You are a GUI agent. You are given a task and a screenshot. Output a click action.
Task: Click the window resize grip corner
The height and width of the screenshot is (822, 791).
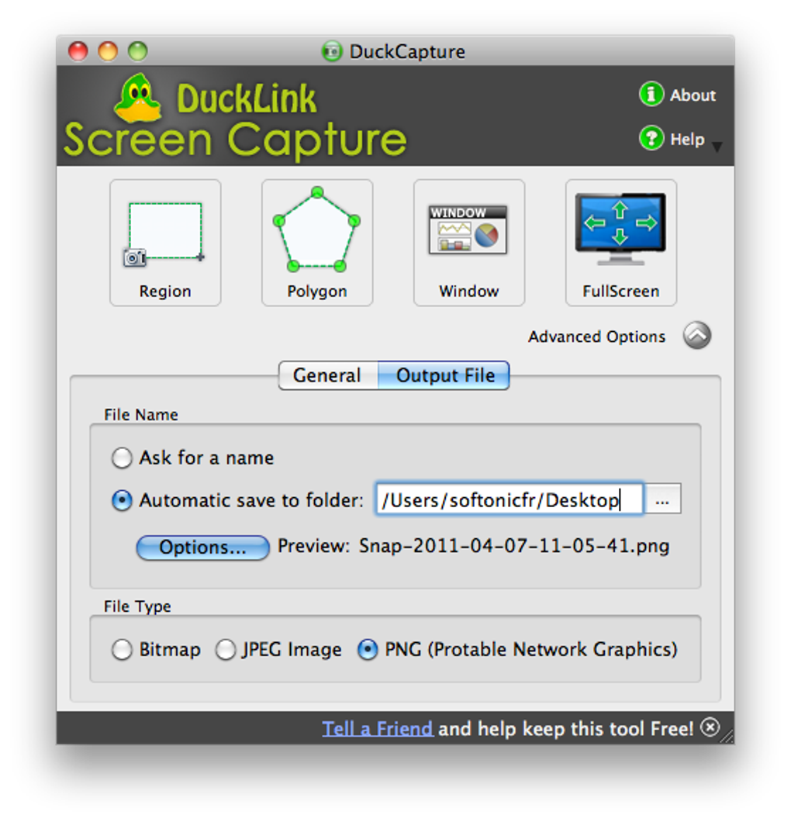[727, 737]
